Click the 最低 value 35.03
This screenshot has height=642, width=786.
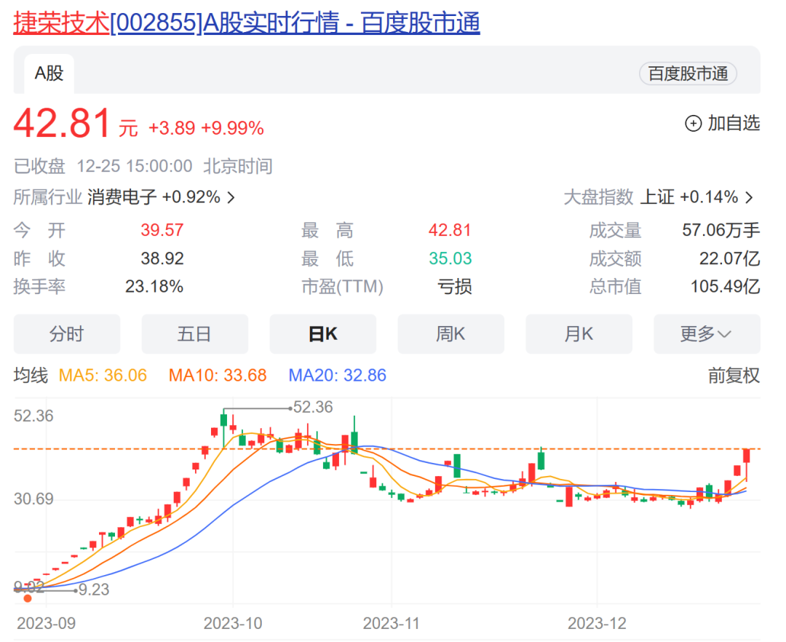coord(450,258)
